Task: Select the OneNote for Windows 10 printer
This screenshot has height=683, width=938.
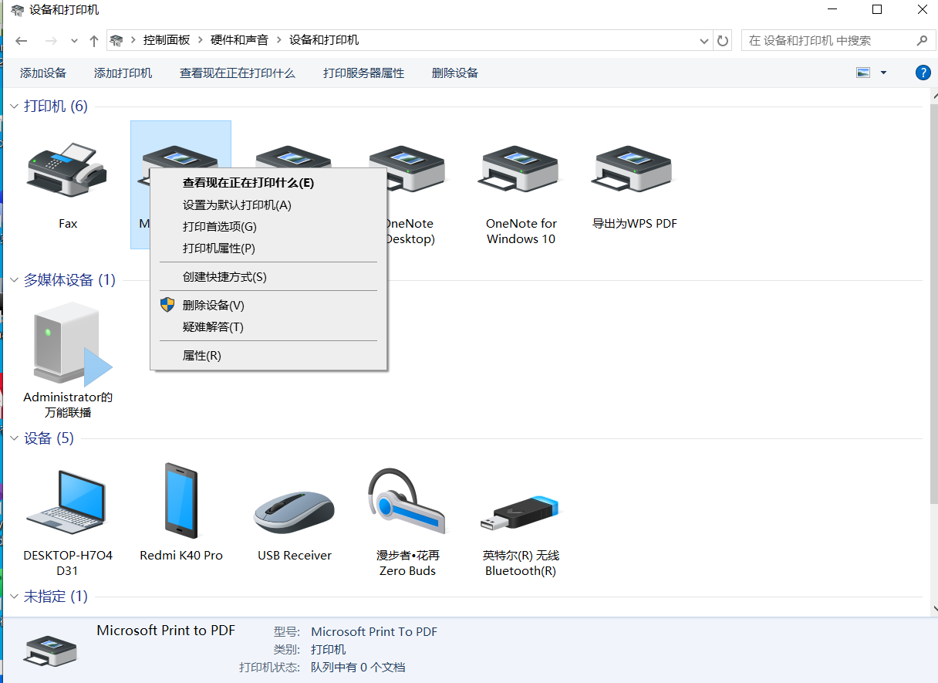Action: (x=521, y=171)
